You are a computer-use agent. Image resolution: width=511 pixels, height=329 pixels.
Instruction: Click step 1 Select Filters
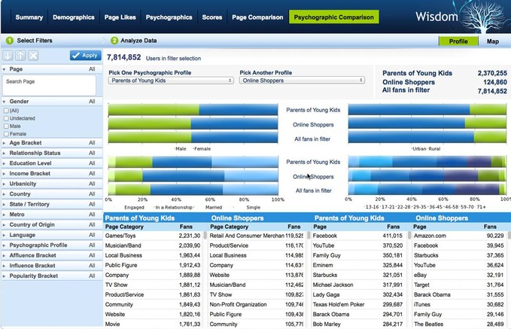(29, 41)
